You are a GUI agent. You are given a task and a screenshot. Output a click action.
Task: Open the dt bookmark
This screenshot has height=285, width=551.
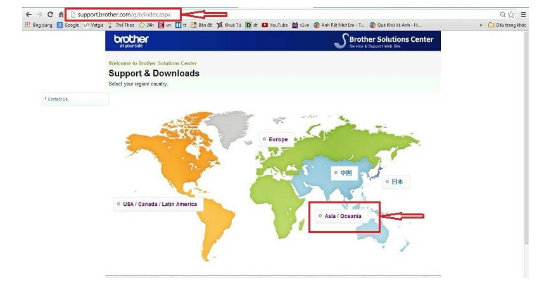[x=251, y=25]
